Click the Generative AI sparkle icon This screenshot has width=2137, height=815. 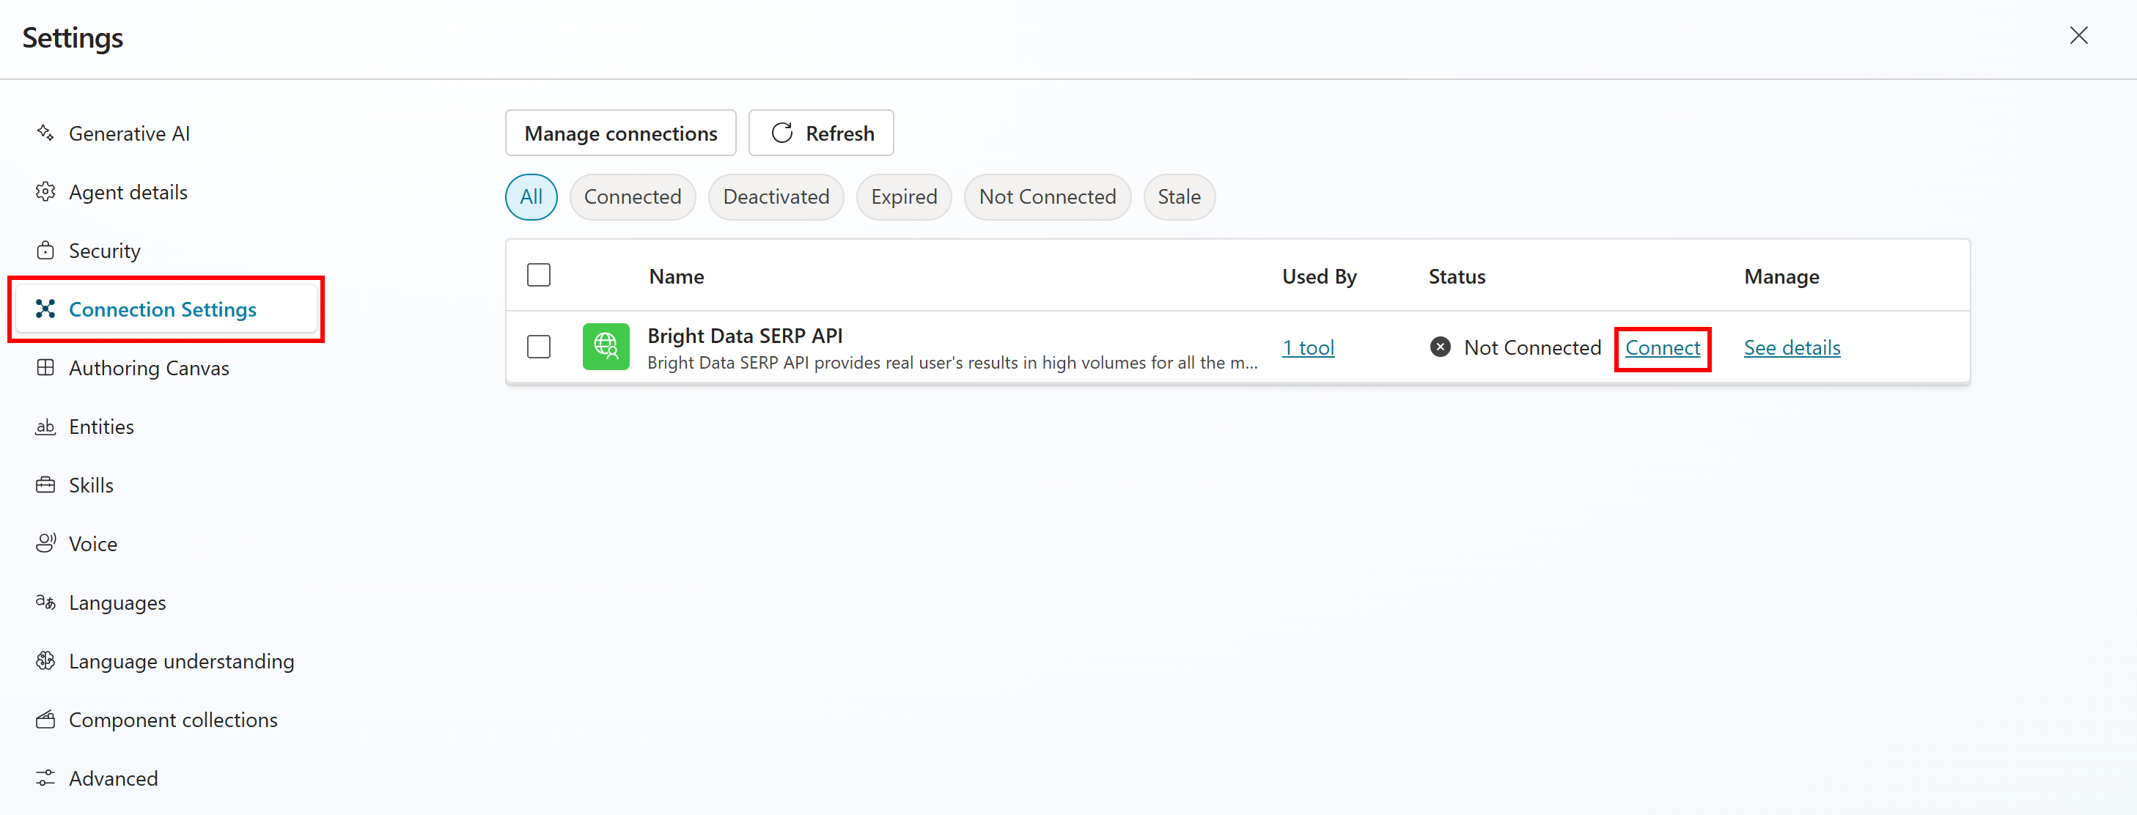45,133
